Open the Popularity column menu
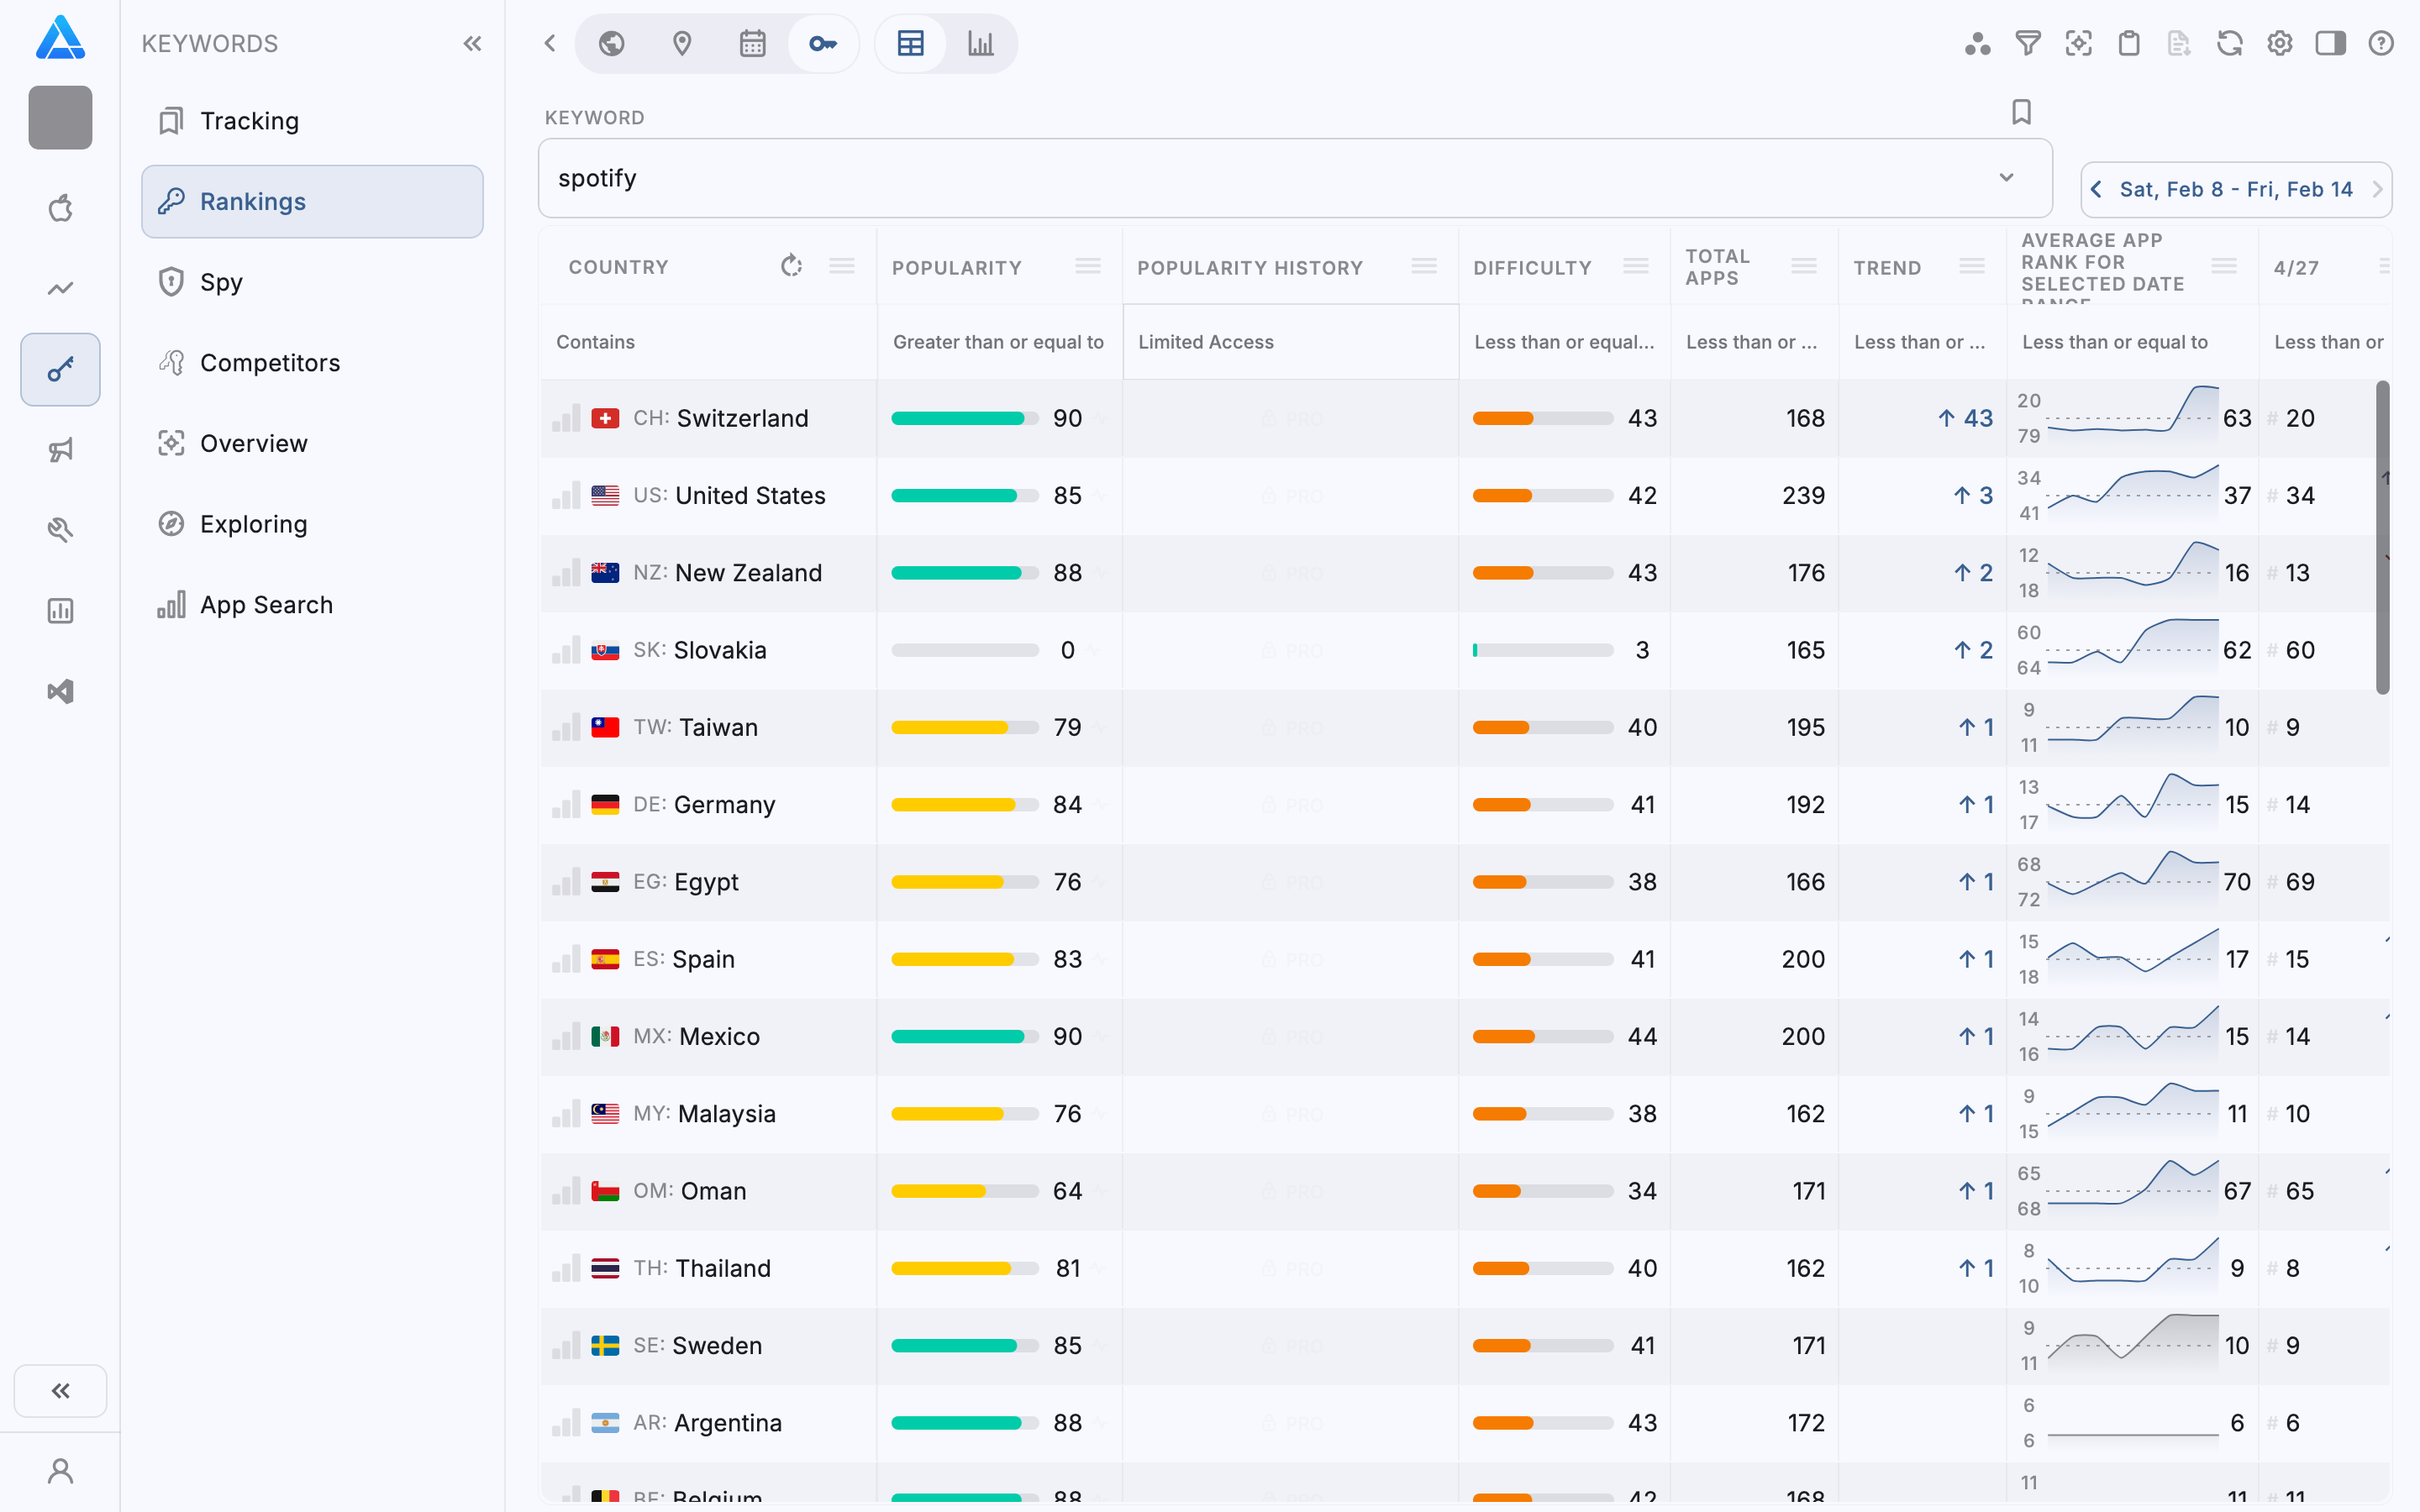2420x1512 pixels. [1087, 266]
